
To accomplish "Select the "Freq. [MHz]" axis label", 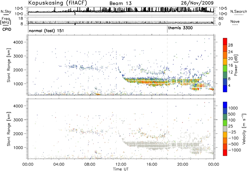I will (6, 21).
